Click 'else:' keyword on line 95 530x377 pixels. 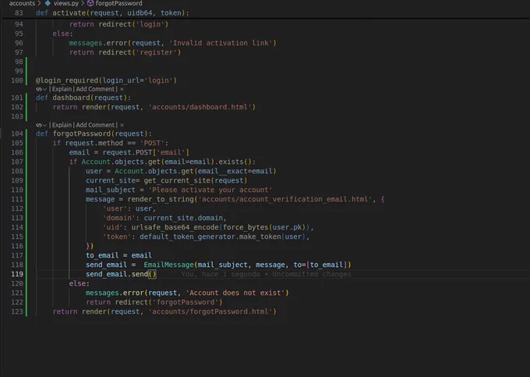62,34
